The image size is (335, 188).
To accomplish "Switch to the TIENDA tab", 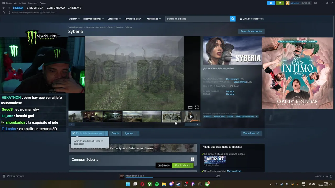I will [x=18, y=8].
